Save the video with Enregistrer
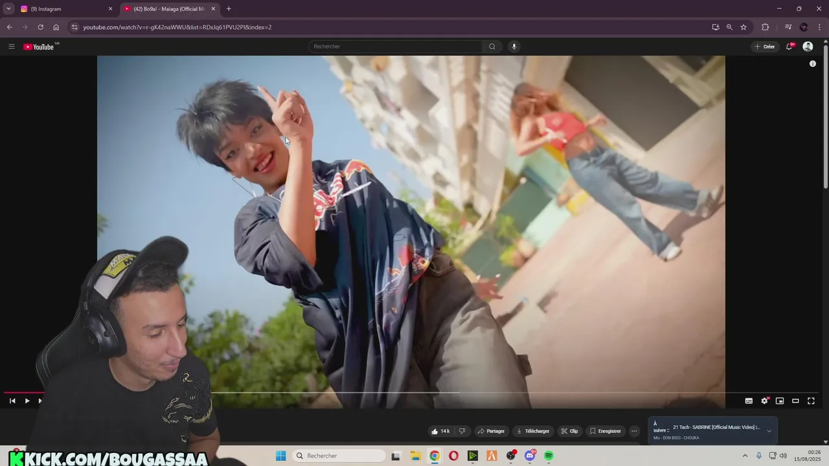 [x=606, y=431]
